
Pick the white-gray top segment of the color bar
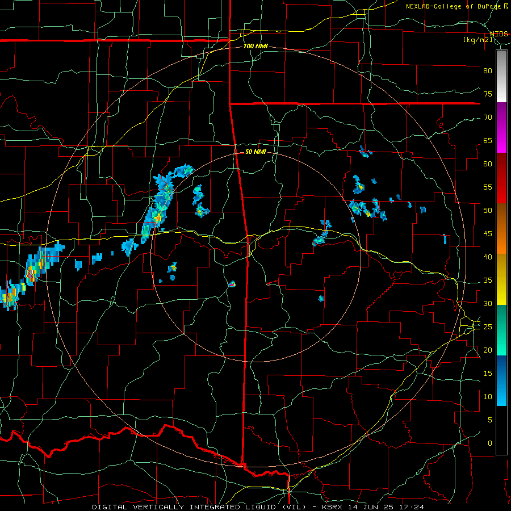[501, 76]
